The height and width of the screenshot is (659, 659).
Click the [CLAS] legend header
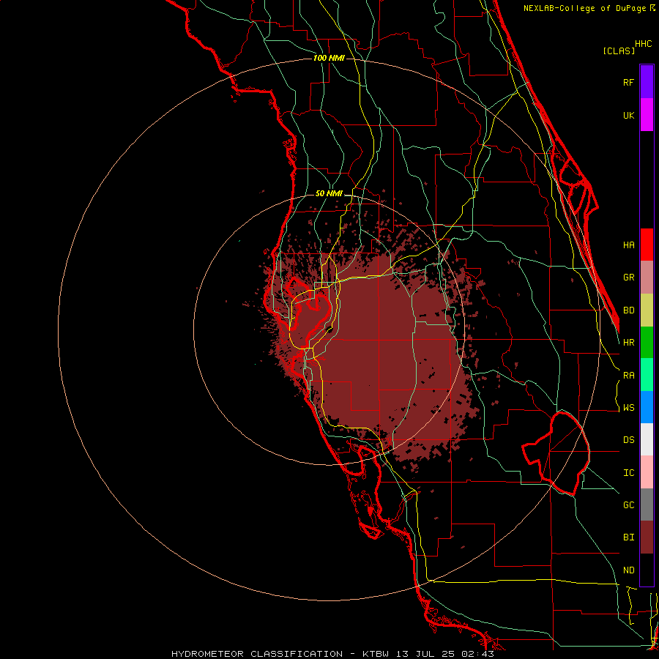619,51
